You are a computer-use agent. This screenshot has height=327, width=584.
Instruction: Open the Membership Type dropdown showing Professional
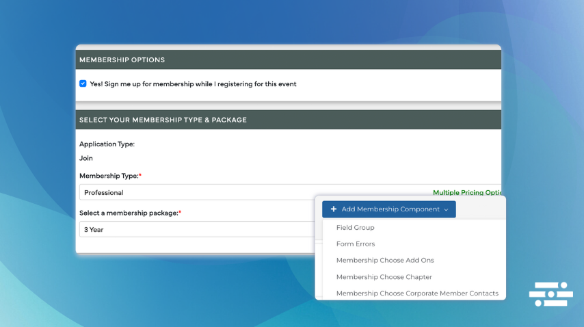pyautogui.click(x=290, y=192)
